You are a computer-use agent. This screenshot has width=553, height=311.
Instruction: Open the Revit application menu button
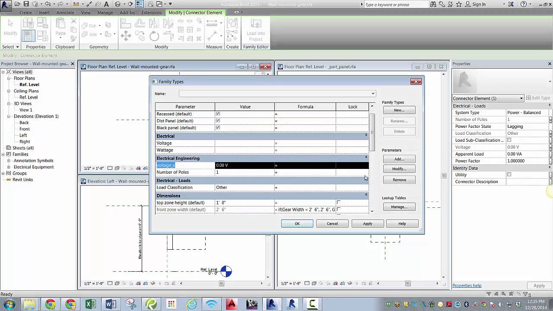click(6, 5)
